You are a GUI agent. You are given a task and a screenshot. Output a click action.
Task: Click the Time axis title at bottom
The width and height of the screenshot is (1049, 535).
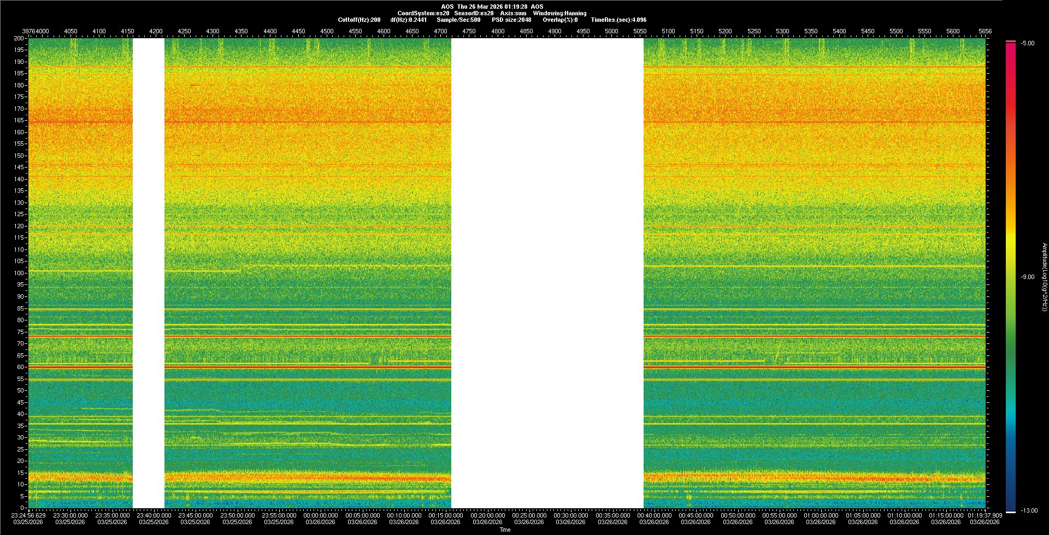[x=505, y=530]
